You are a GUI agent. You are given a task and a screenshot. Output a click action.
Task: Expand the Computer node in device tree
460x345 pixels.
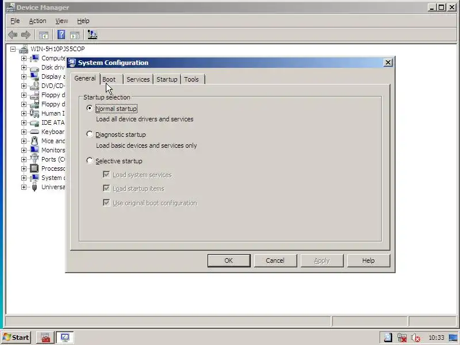click(24, 58)
